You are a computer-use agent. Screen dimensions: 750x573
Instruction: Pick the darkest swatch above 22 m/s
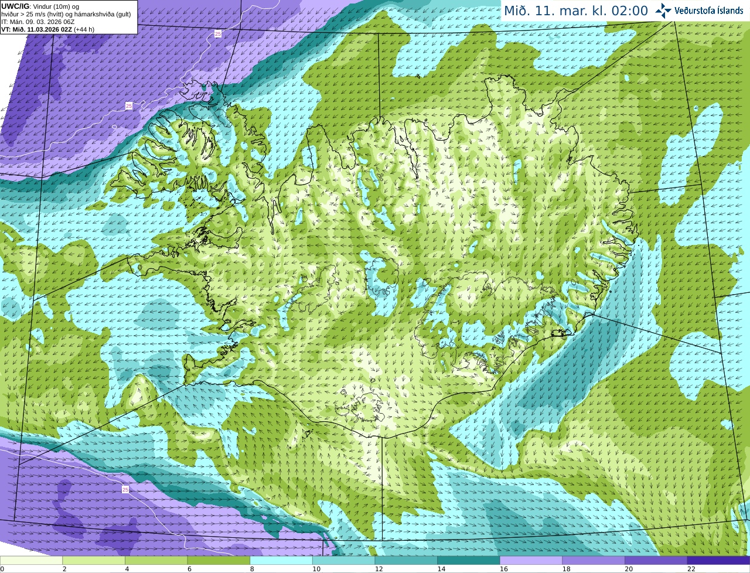click(718, 561)
